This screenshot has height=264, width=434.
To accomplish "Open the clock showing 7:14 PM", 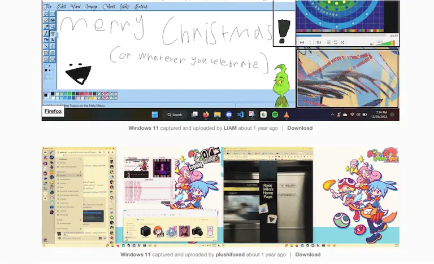I will coord(379,115).
